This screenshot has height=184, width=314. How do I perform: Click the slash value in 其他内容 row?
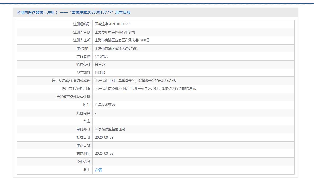point(96,113)
